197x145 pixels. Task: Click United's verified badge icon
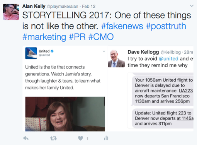52,51
